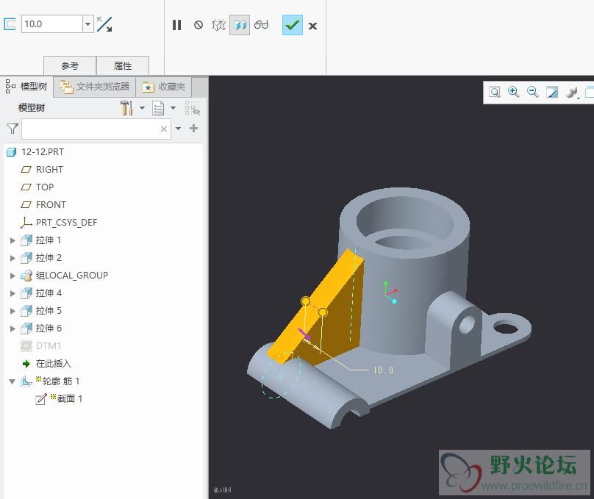The image size is (594, 499).
Task: Open the 收藏夹 tab
Action: point(163,87)
